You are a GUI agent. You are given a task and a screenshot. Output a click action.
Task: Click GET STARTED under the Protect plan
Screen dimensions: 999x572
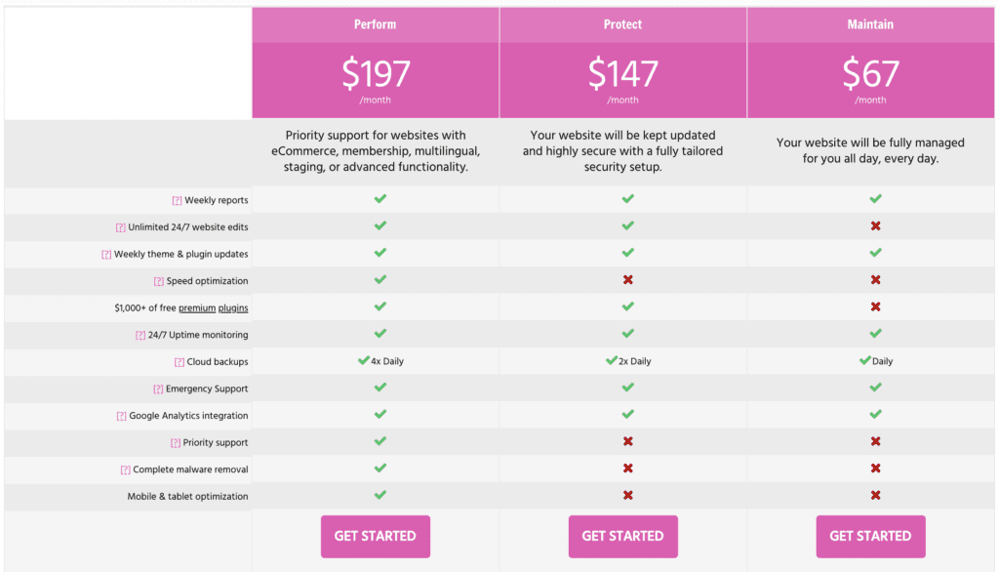tap(622, 536)
